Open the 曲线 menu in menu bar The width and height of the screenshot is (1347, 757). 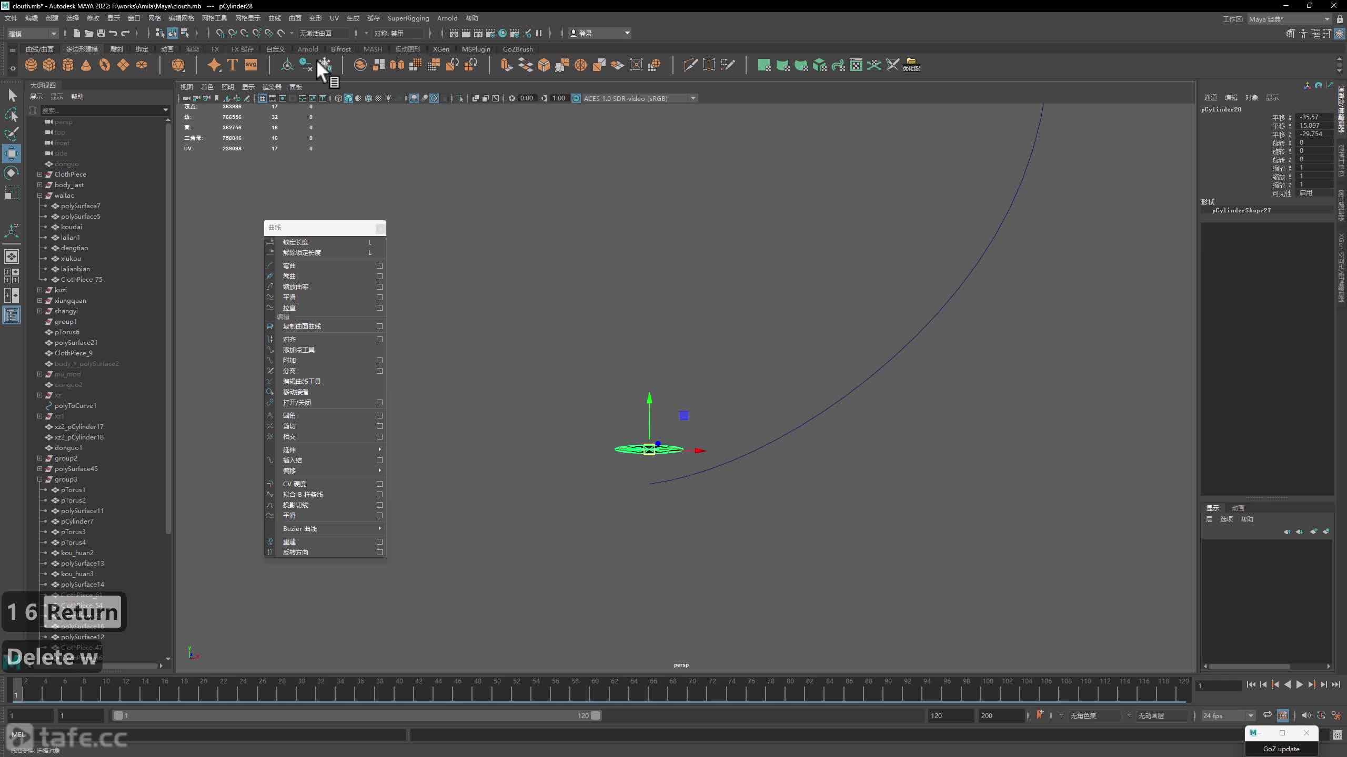tap(275, 18)
